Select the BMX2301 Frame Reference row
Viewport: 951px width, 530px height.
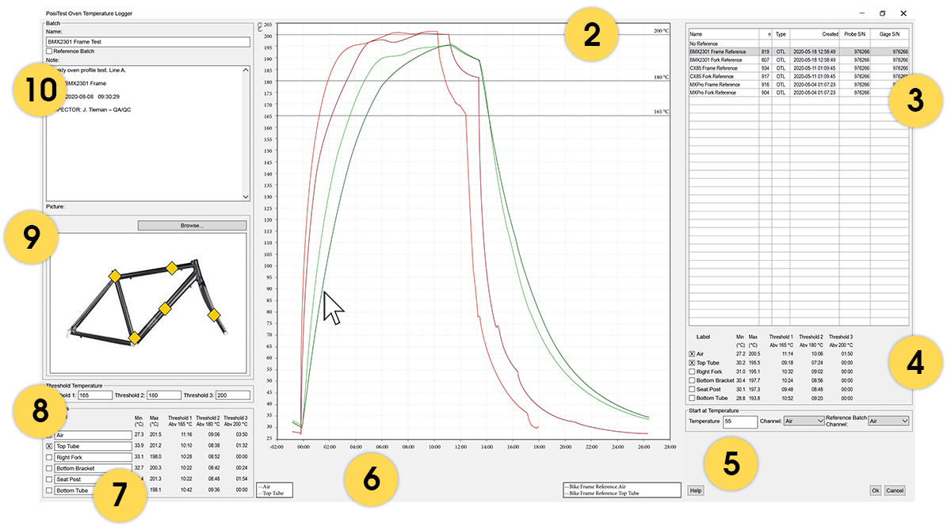(x=798, y=51)
